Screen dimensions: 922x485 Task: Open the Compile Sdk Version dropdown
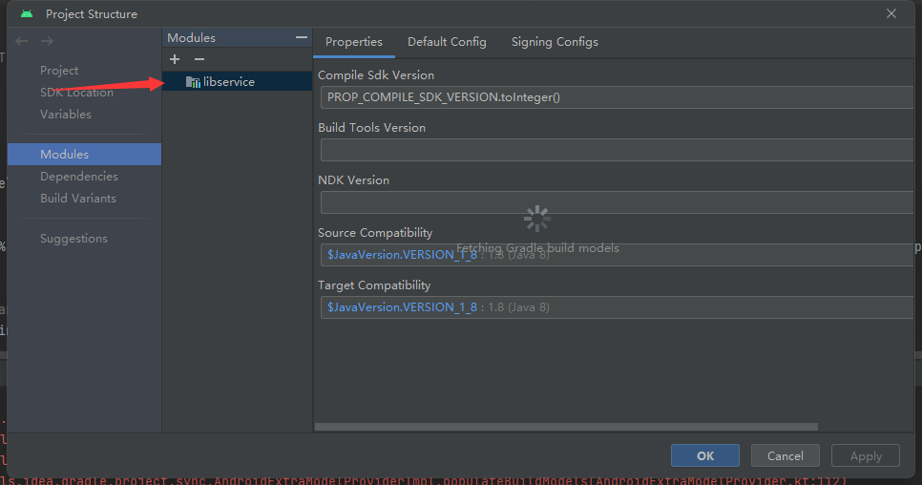point(616,97)
